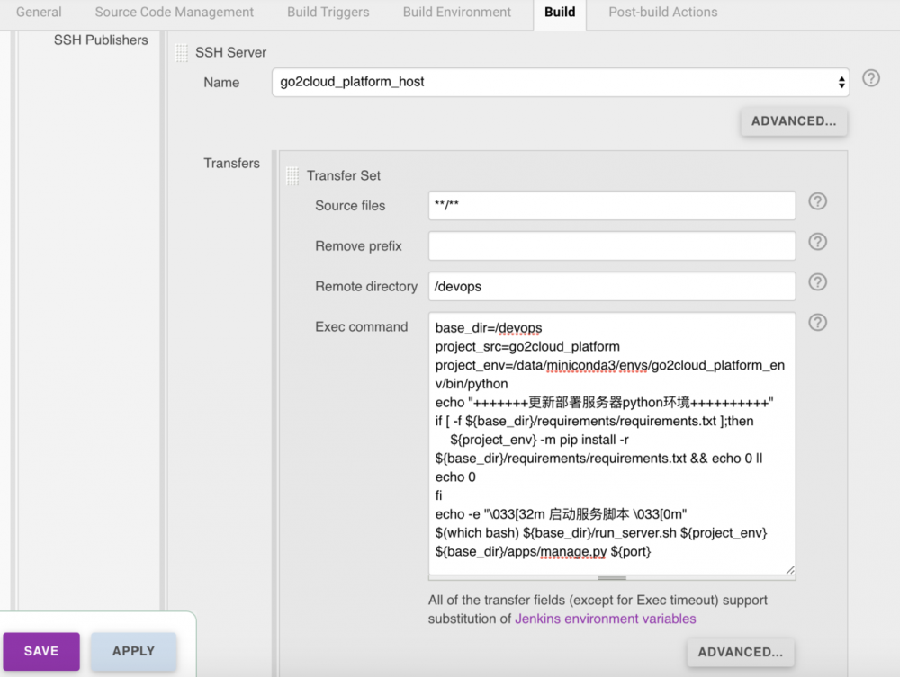Open help for the Remove prefix field

(x=817, y=242)
